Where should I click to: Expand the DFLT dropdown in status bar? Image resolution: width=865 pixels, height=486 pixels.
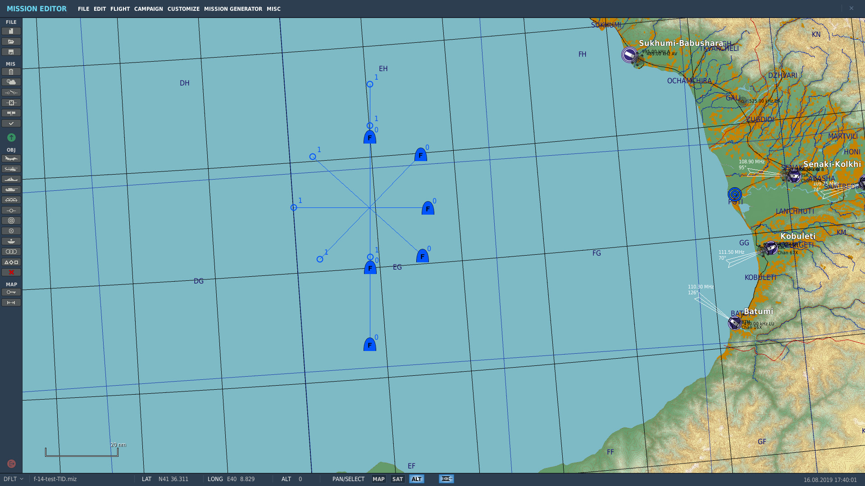click(x=14, y=479)
